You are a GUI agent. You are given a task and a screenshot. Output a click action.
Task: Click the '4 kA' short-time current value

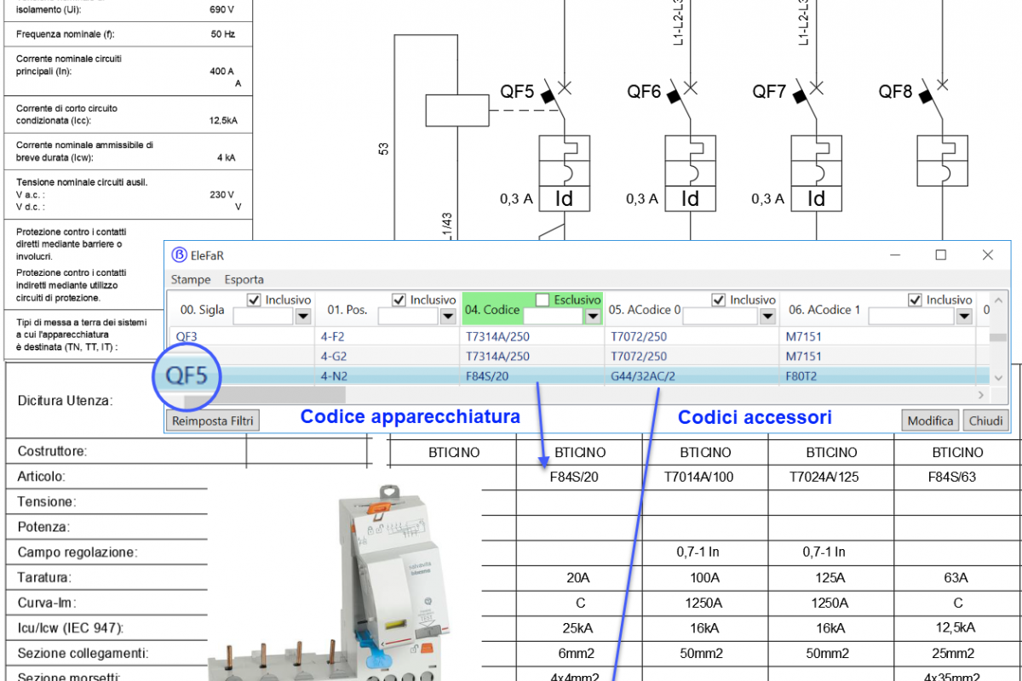point(226,157)
